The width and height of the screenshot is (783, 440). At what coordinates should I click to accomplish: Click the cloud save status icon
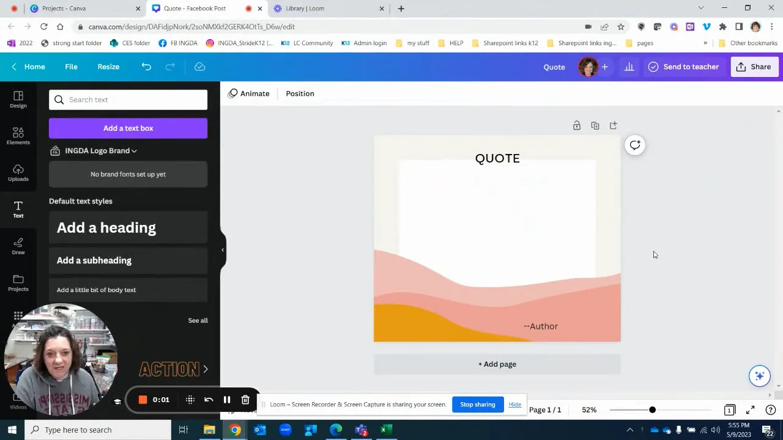tap(199, 67)
